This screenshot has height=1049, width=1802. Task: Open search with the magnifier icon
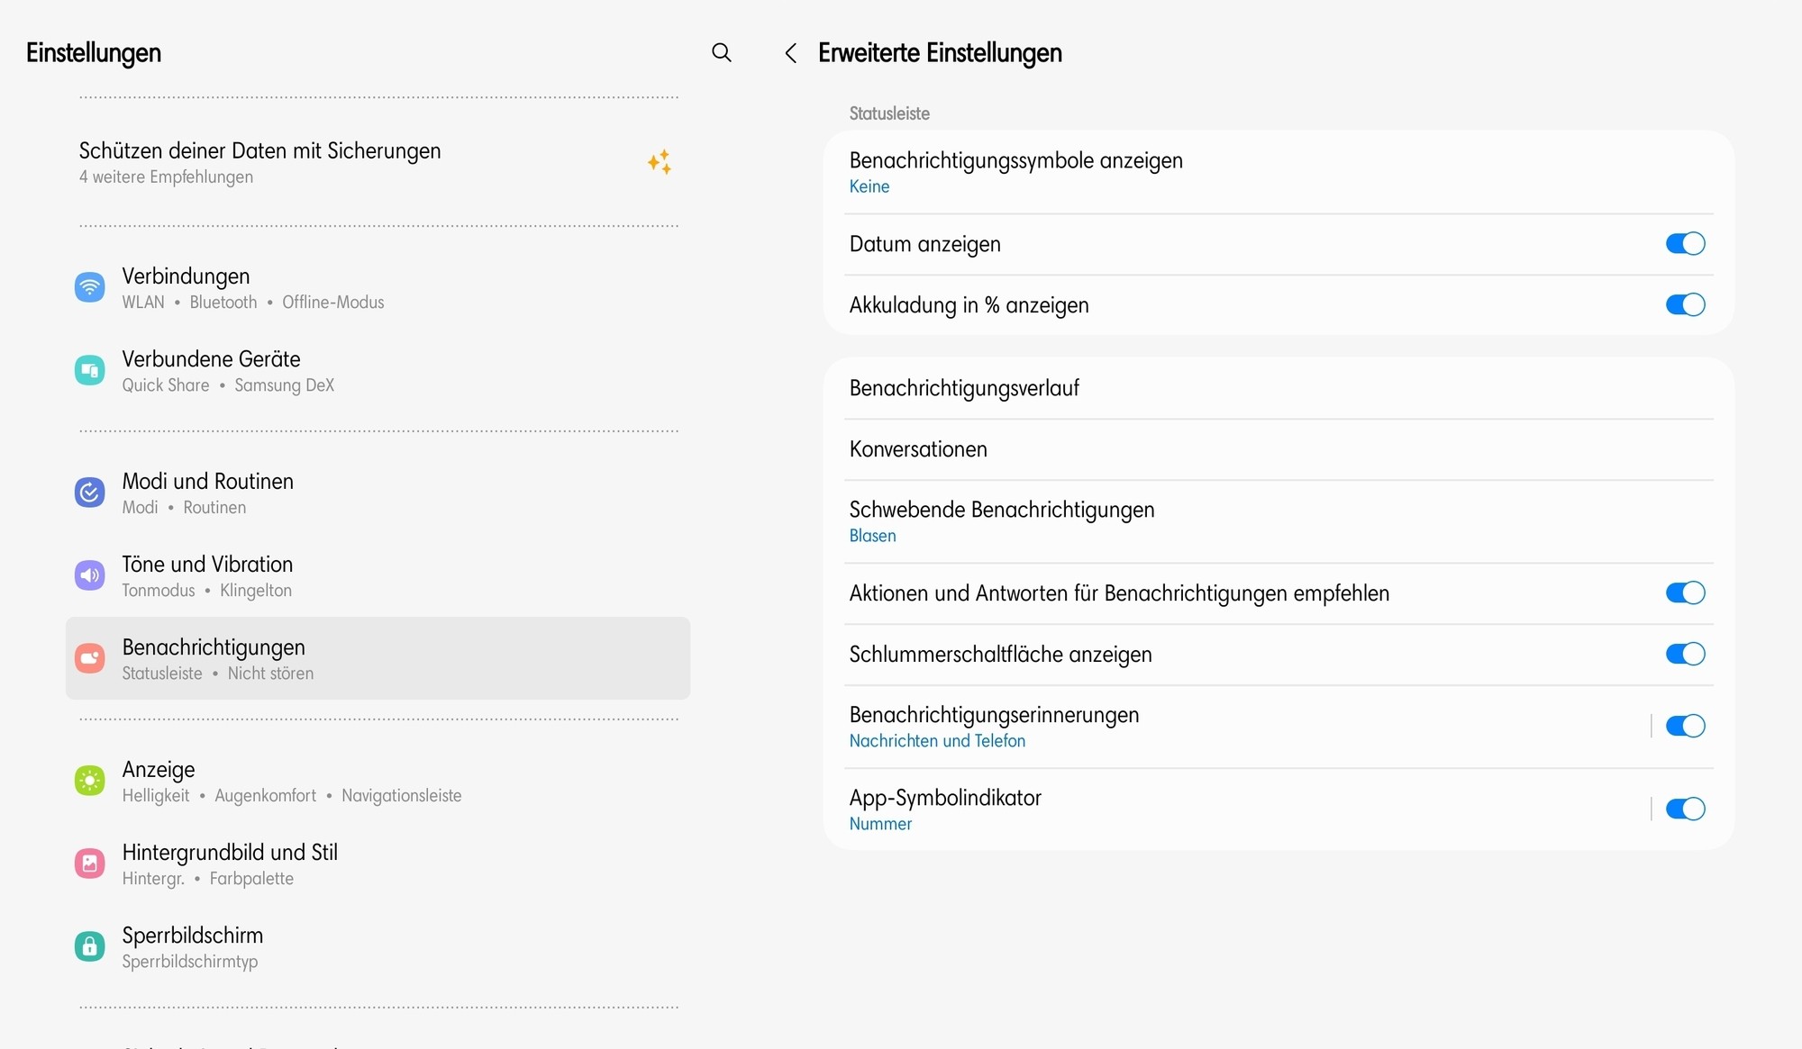[721, 52]
